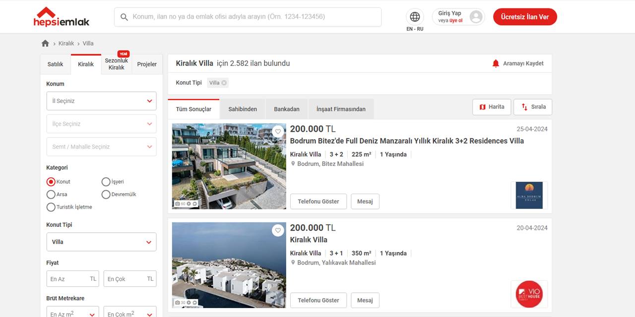The image size is (635, 317).
Task: Remove the Villa filter chip
Action: point(224,83)
